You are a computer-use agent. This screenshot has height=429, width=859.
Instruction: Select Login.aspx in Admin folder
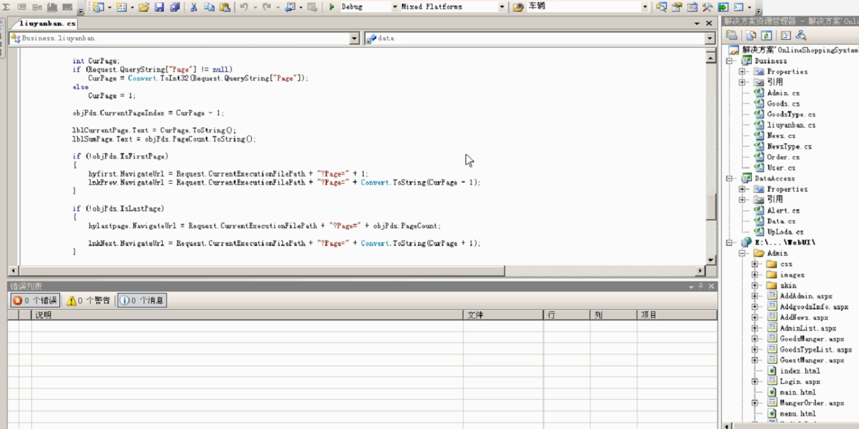[x=800, y=382]
